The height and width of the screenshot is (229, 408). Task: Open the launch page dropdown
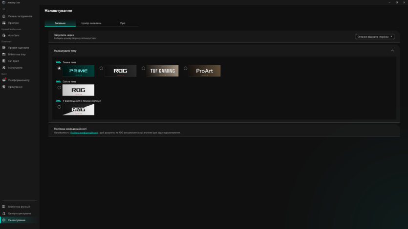(375, 37)
